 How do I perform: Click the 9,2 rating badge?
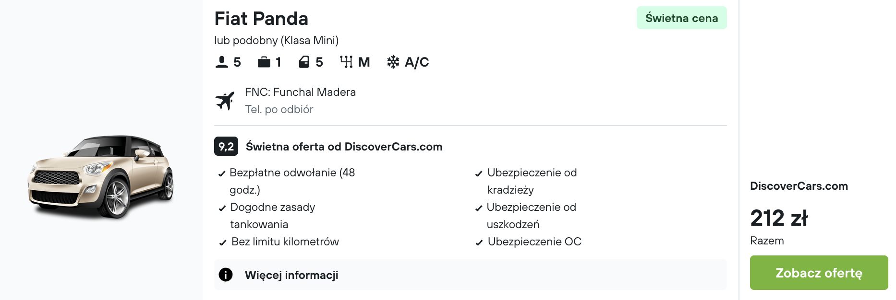pos(226,147)
